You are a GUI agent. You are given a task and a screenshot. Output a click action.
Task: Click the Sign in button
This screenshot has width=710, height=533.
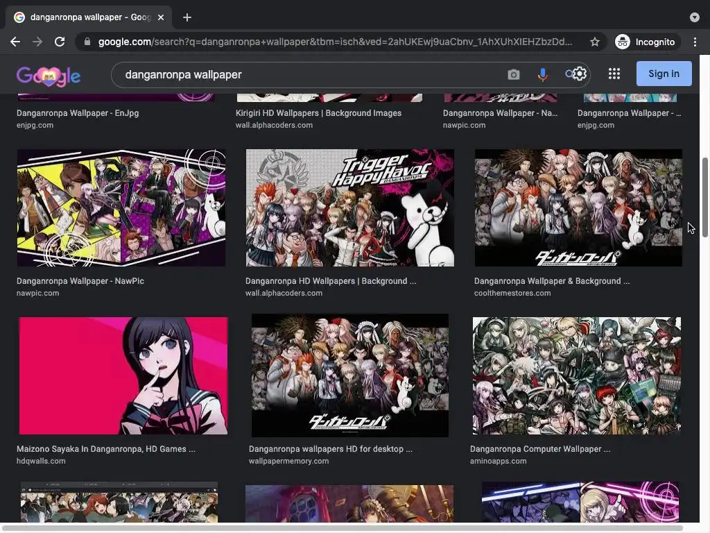pyautogui.click(x=664, y=74)
